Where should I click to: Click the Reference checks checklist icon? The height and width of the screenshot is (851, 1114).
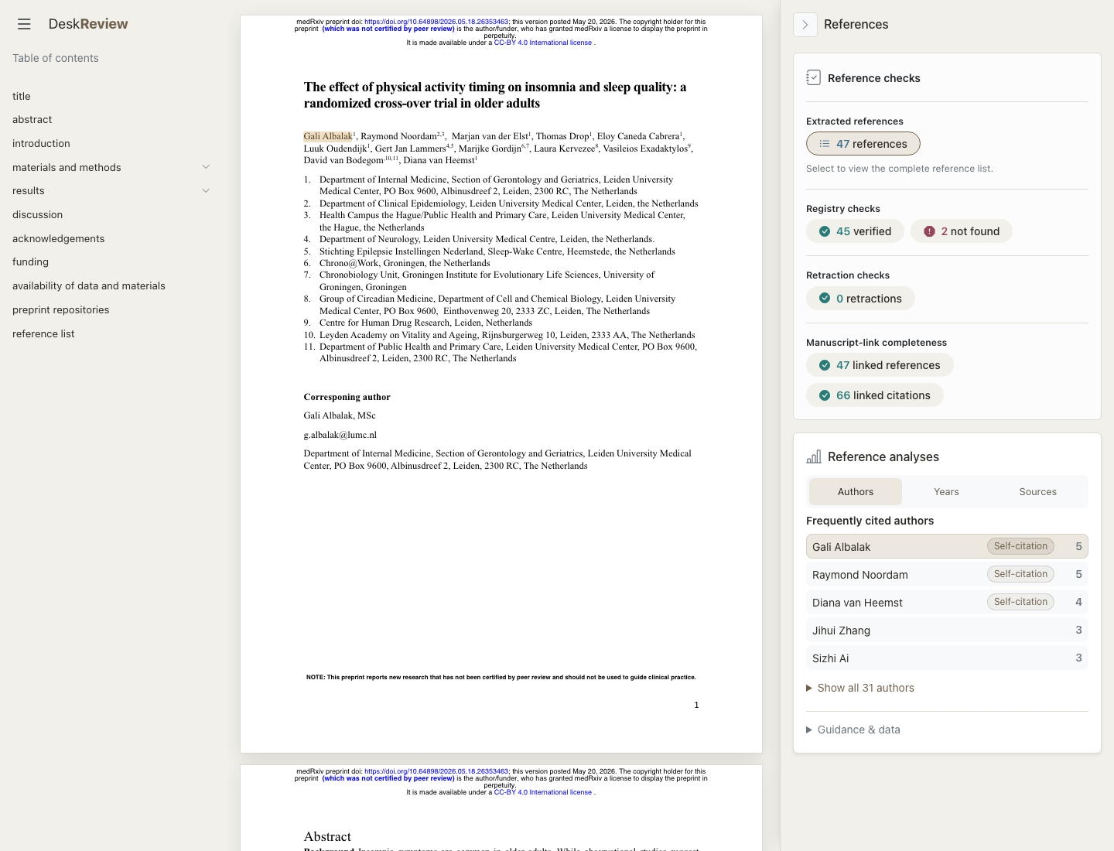tap(813, 77)
